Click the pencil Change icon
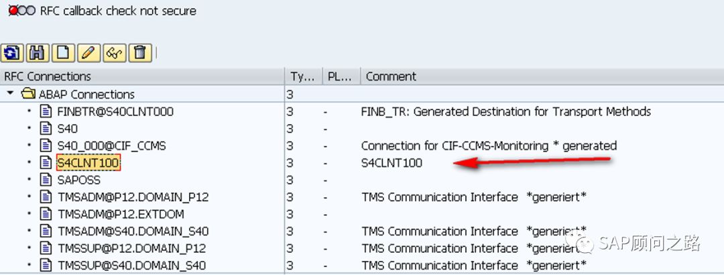Screen dimensions: 724x275 [88, 52]
